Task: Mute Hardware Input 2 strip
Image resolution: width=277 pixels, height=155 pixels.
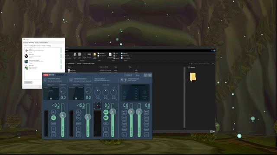Action: coord(79,135)
